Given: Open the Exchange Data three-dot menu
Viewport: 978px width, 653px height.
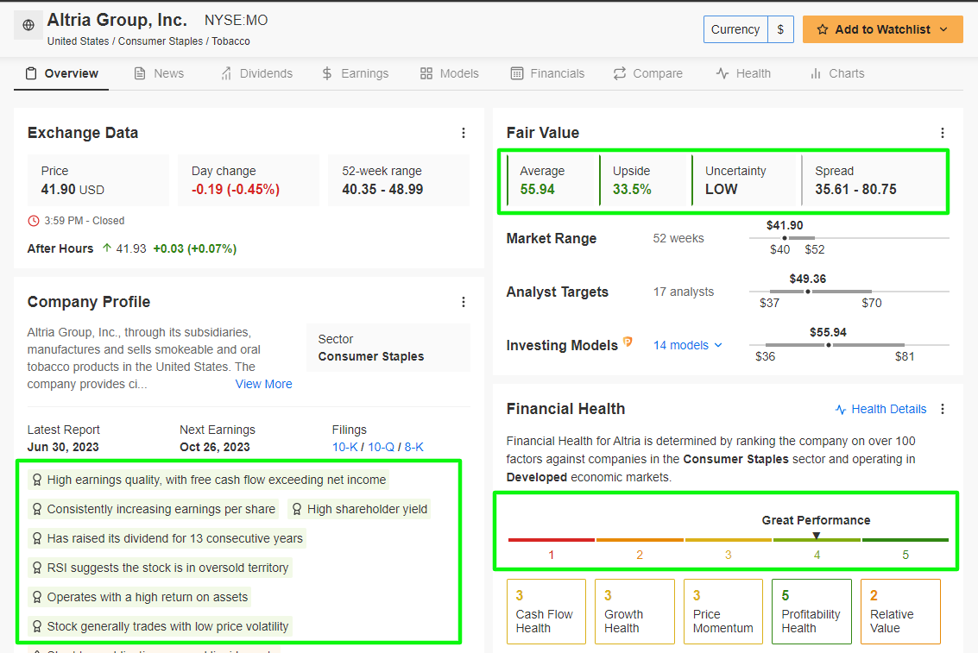Looking at the screenshot, I should tap(464, 133).
